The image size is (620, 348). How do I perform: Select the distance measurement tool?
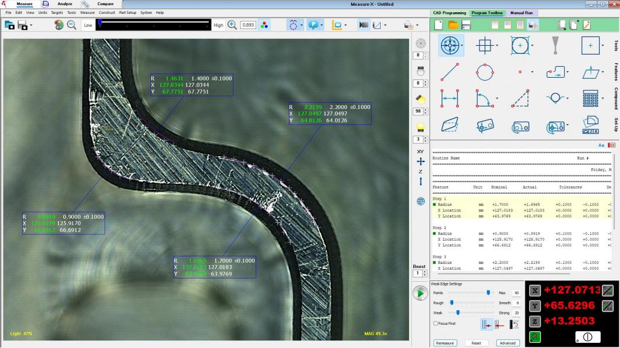[450, 98]
